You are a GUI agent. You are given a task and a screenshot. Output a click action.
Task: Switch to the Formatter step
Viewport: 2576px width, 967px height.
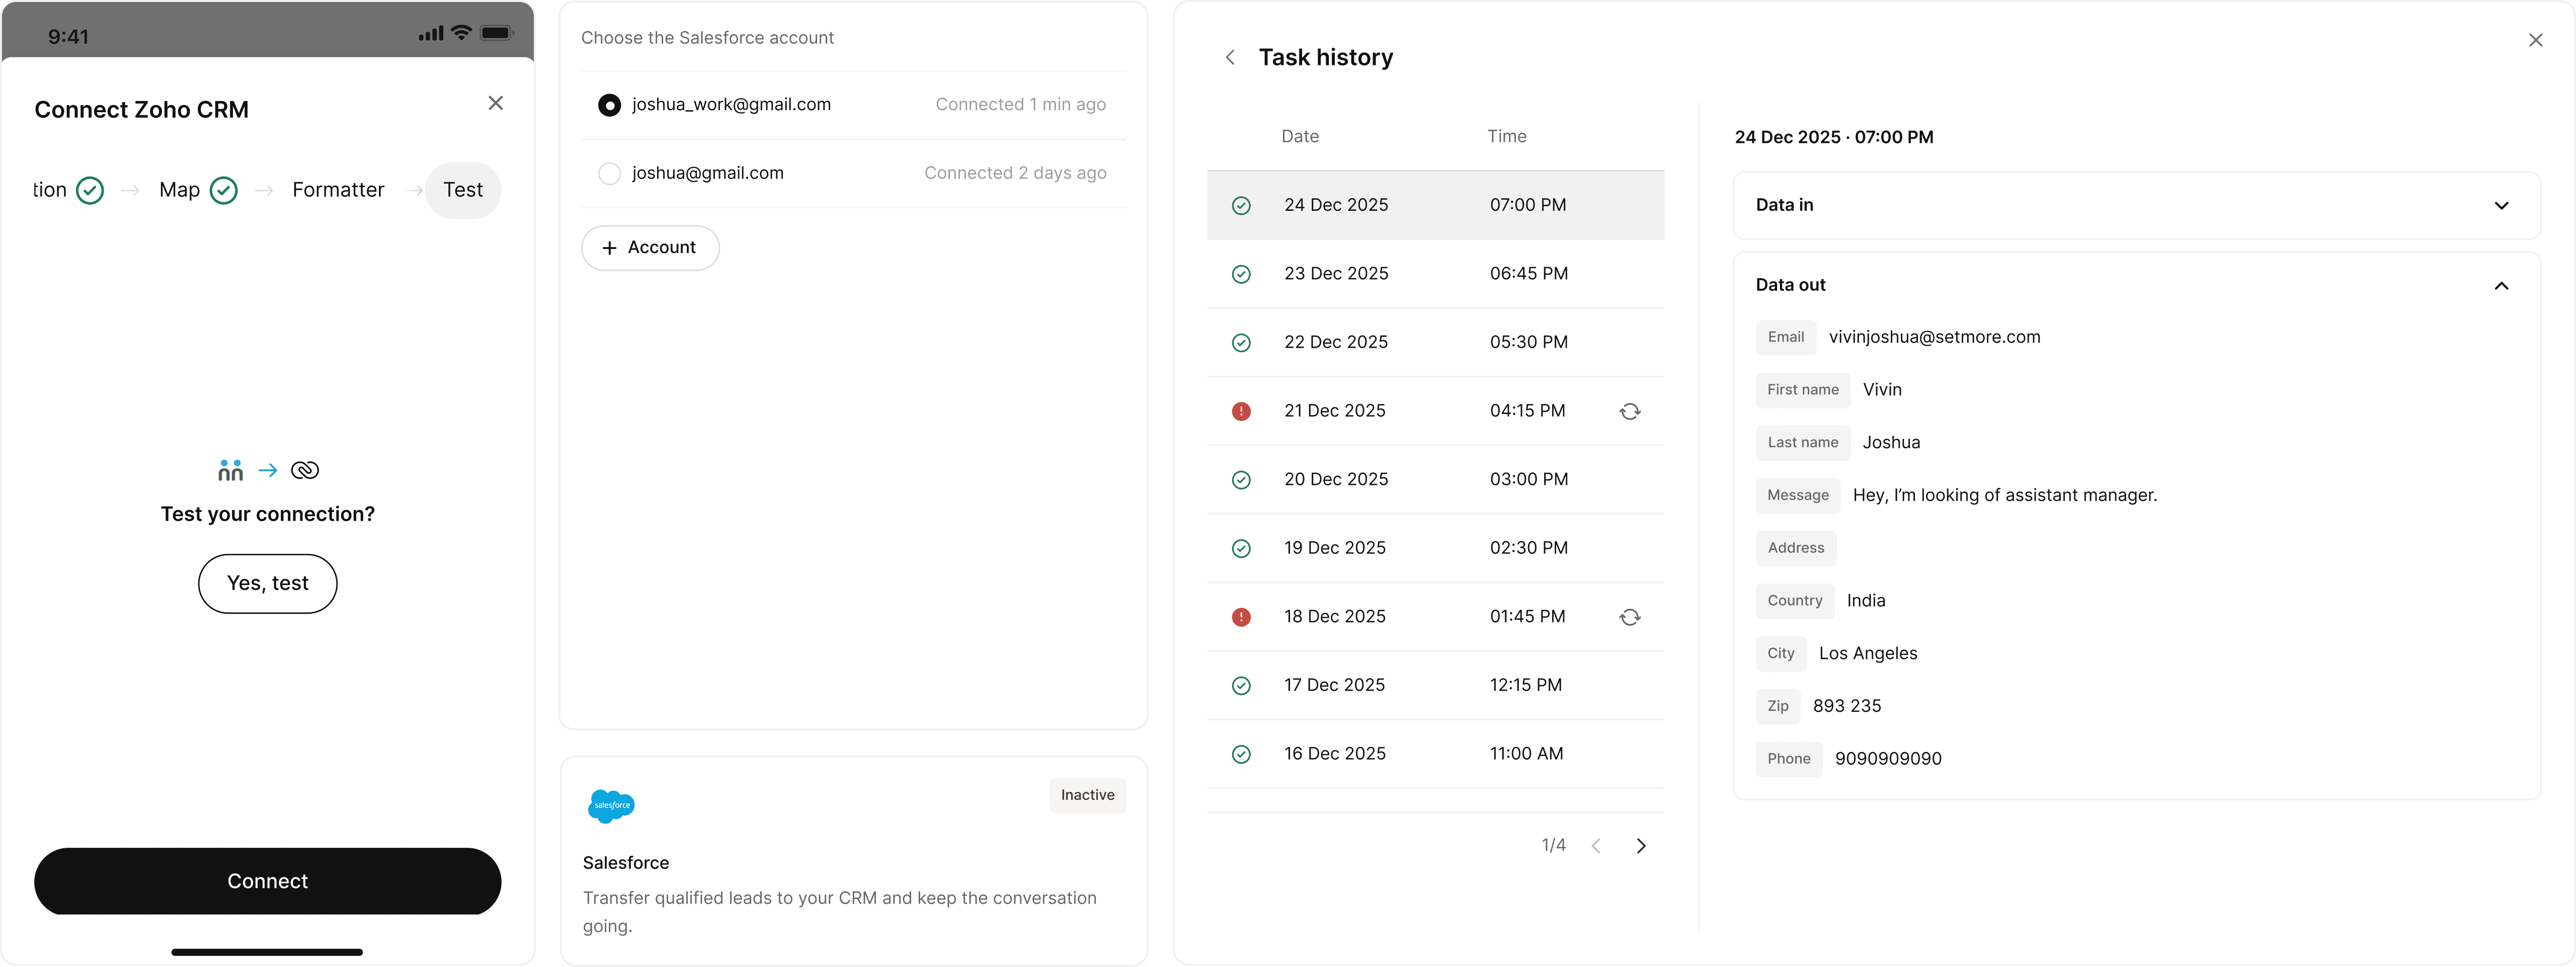[x=338, y=190]
